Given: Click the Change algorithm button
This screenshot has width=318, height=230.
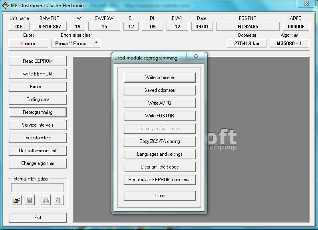Looking at the screenshot, I should (x=38, y=163).
